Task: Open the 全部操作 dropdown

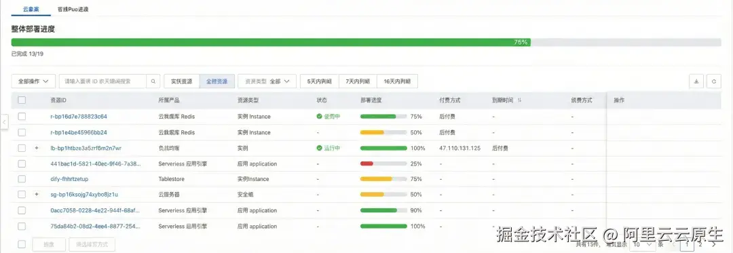Action: 33,81
